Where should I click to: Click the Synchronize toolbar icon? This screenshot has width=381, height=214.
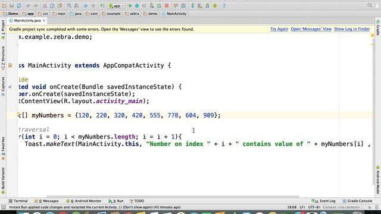click(x=19, y=5)
